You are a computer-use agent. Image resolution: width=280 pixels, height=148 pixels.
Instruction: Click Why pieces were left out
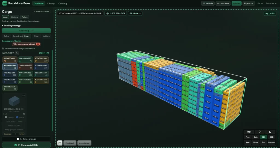(26, 44)
